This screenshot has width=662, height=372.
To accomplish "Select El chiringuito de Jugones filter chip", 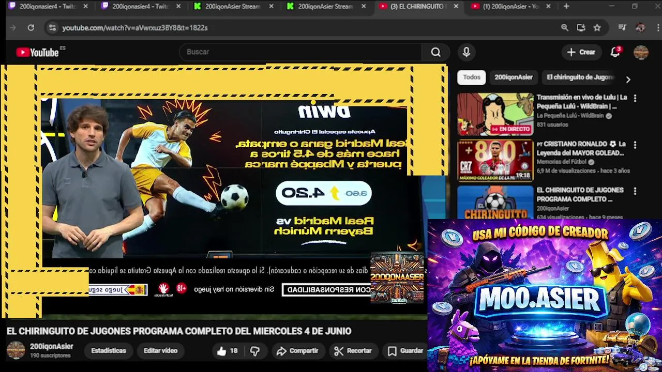I will pyautogui.click(x=580, y=78).
